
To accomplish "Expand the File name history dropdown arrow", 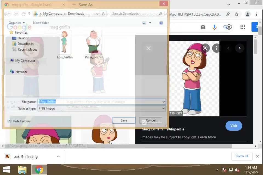I will [164, 102].
